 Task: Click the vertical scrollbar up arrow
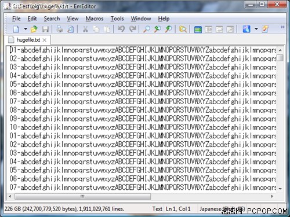[x=280, y=50]
